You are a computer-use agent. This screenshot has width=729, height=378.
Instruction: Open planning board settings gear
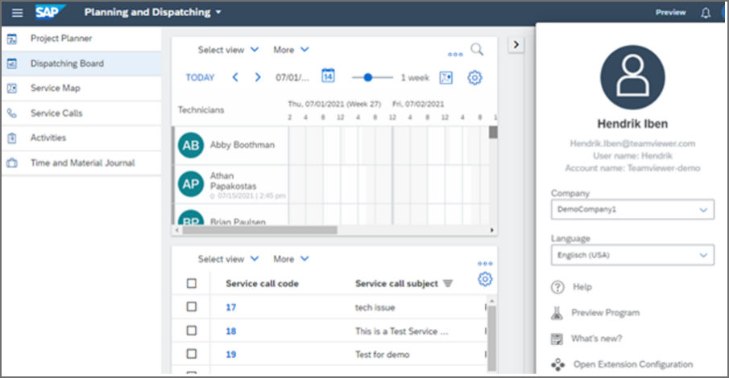474,77
